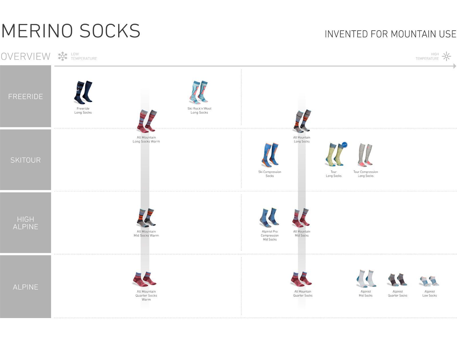Image resolution: width=457 pixels, height=342 pixels.
Task: Click the sun high temperature icon
Action: click(446, 56)
